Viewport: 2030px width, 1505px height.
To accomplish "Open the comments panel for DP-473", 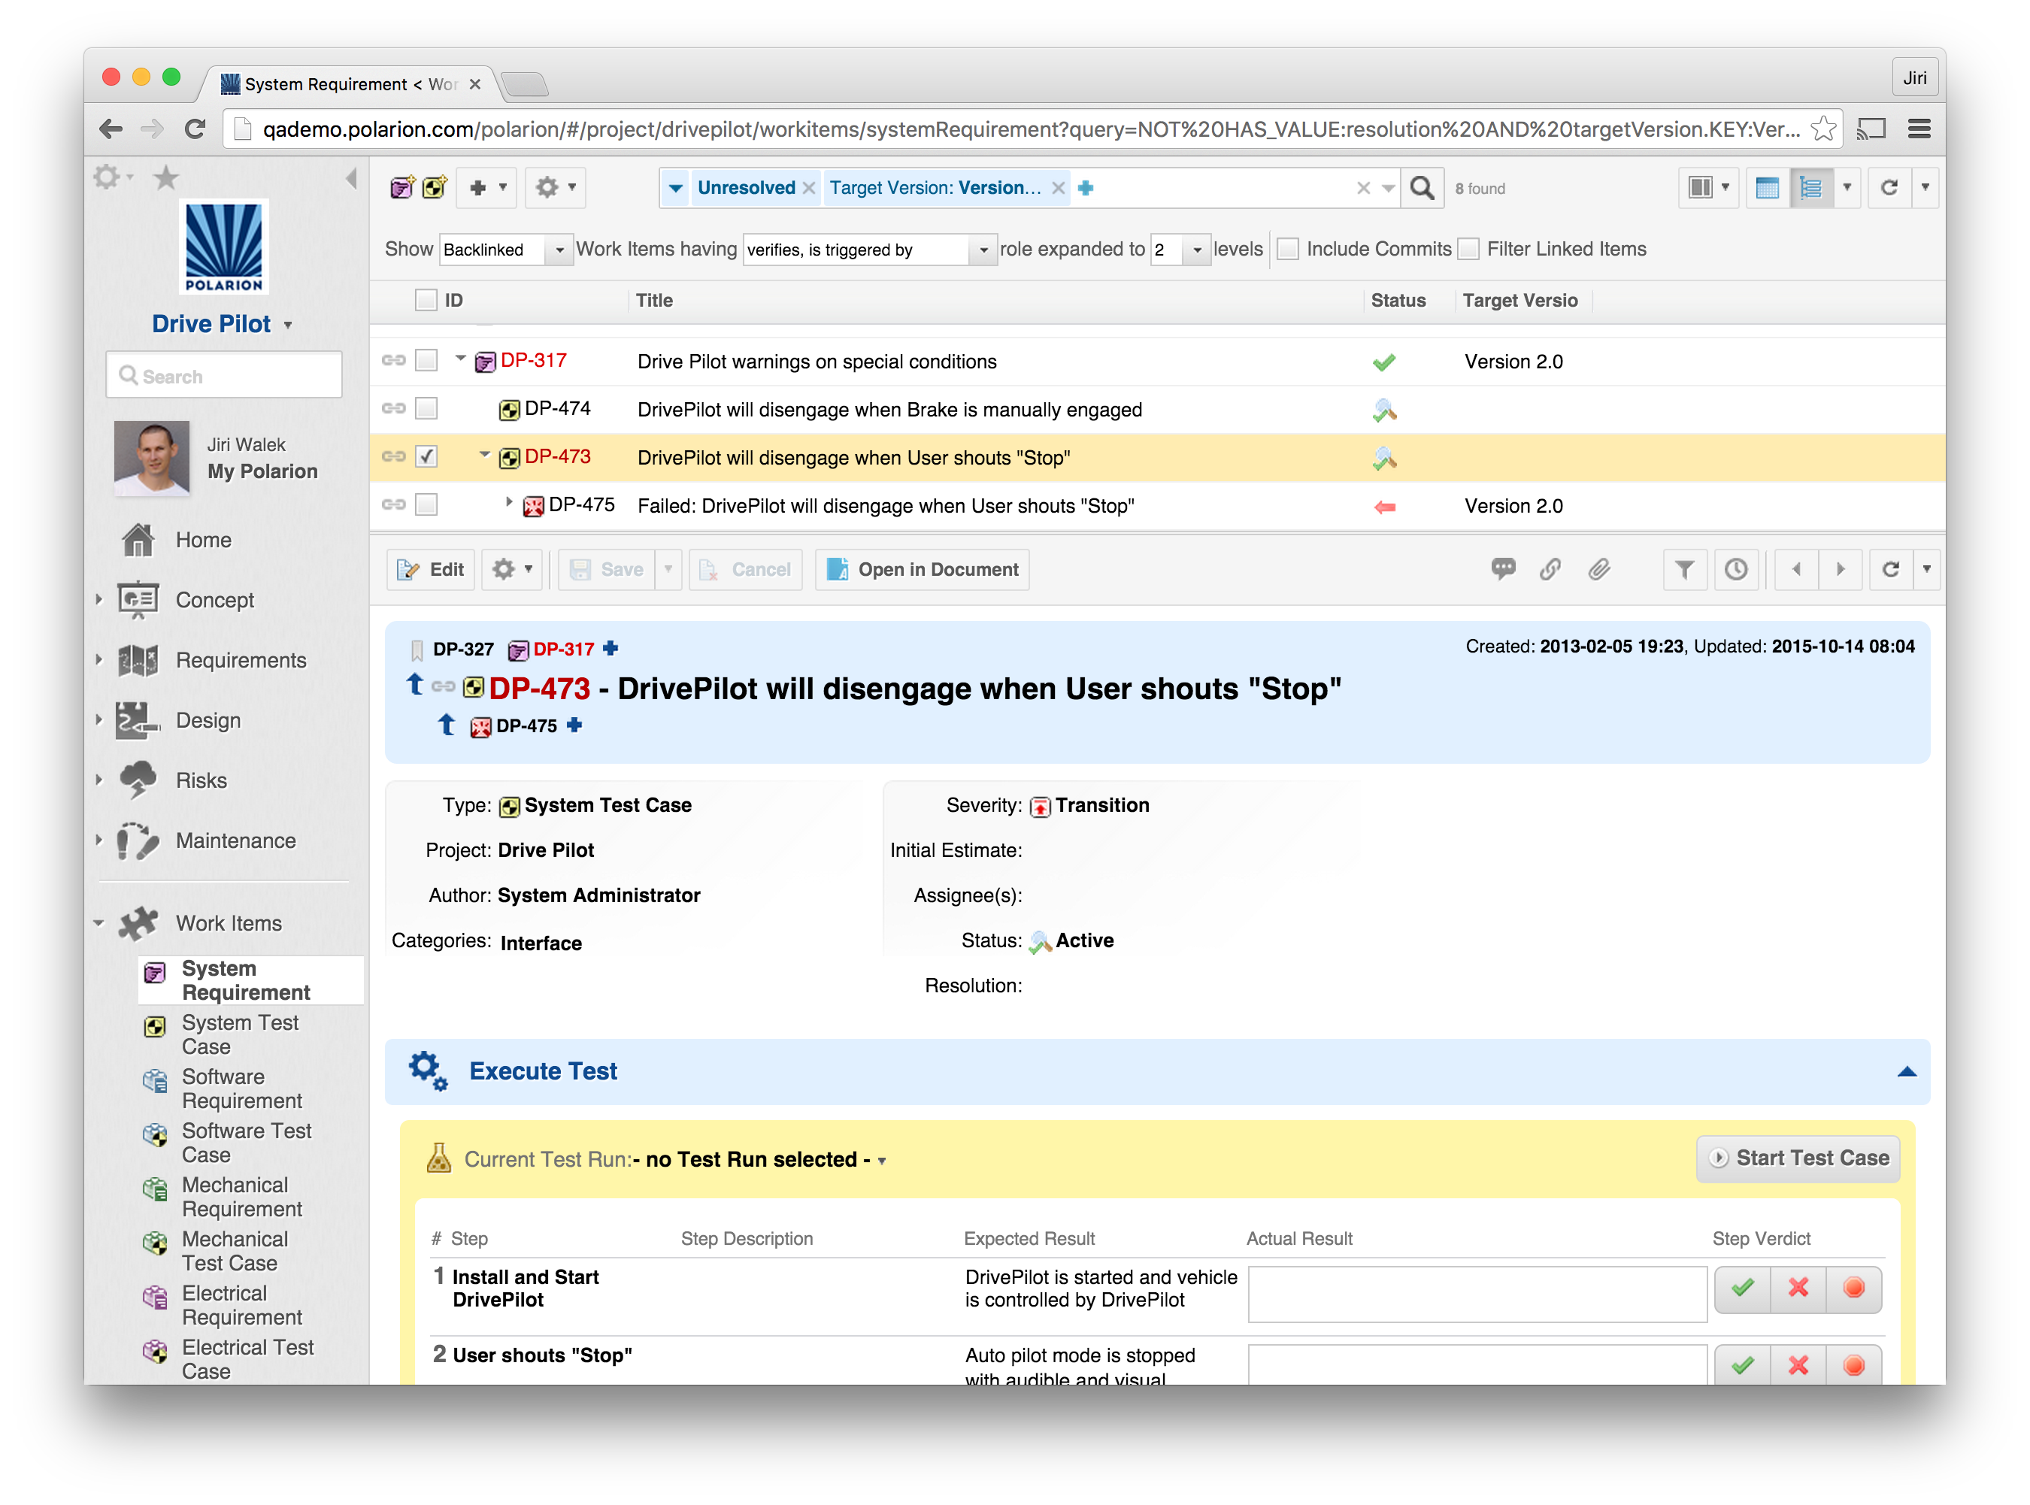I will click(1504, 569).
